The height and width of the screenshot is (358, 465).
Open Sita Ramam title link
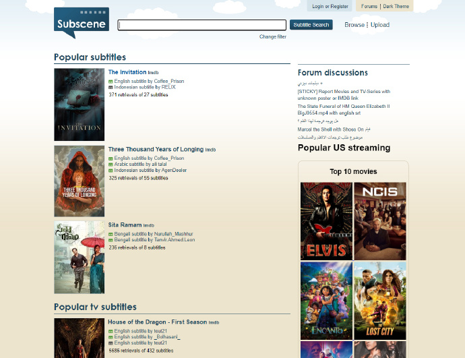(125, 225)
